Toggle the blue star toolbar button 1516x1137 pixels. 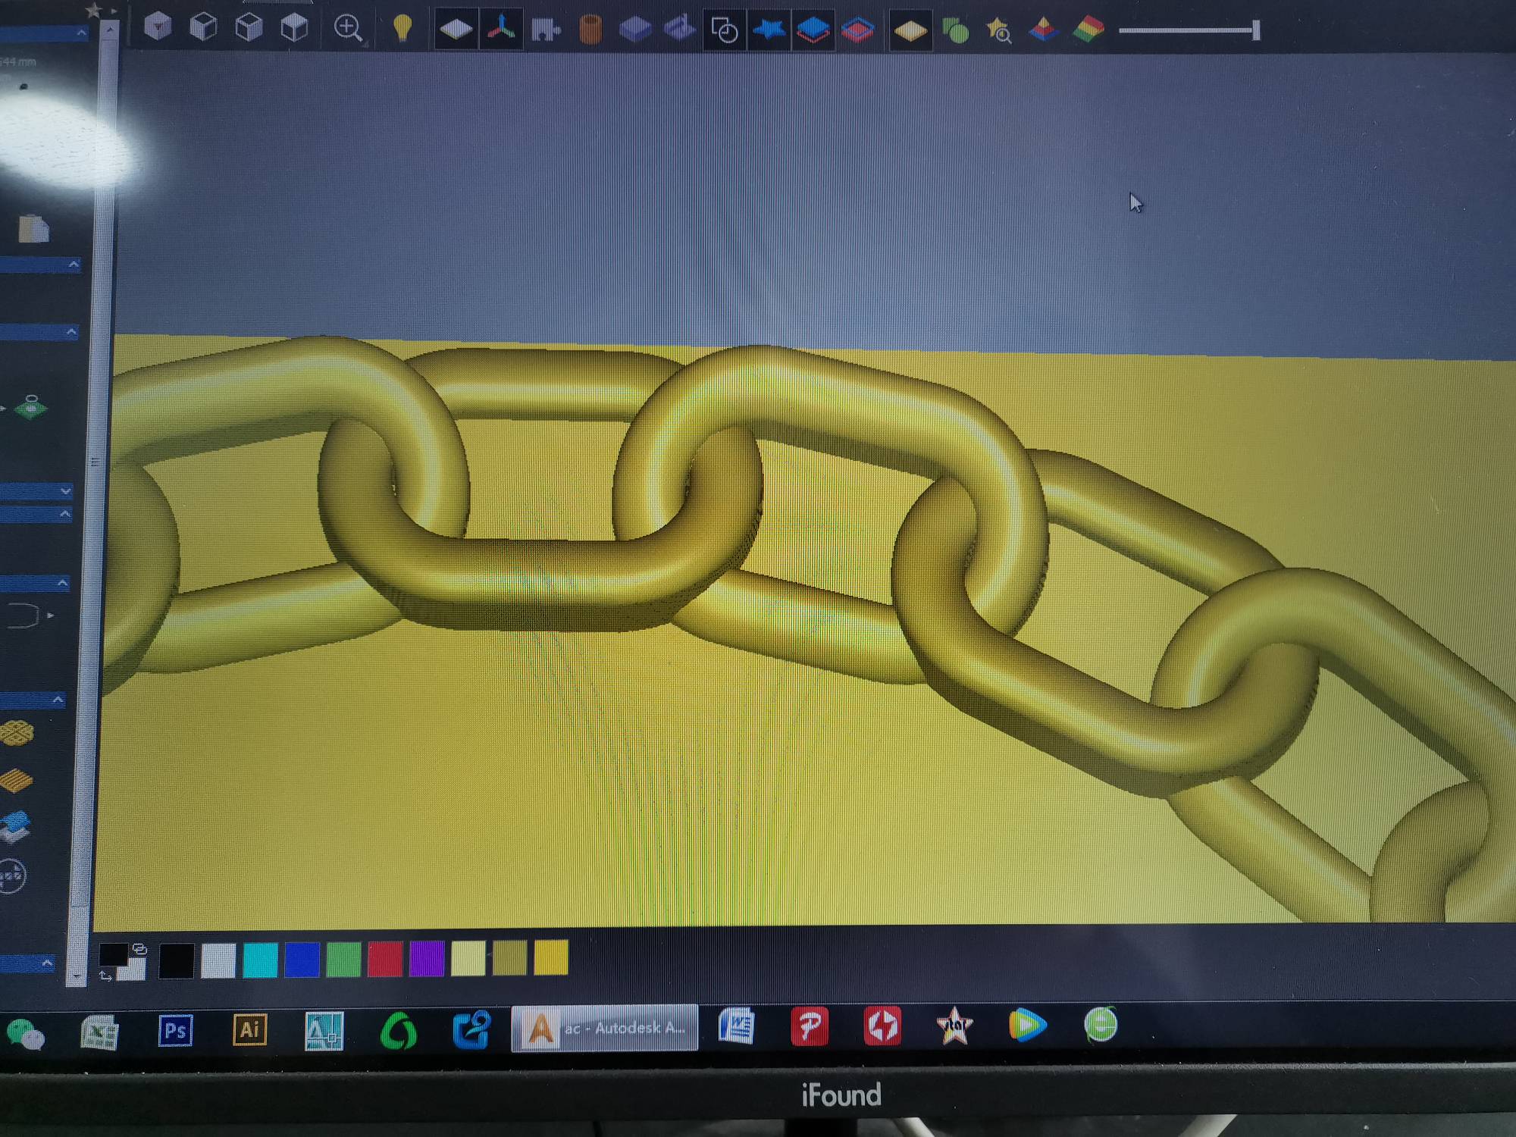(769, 30)
